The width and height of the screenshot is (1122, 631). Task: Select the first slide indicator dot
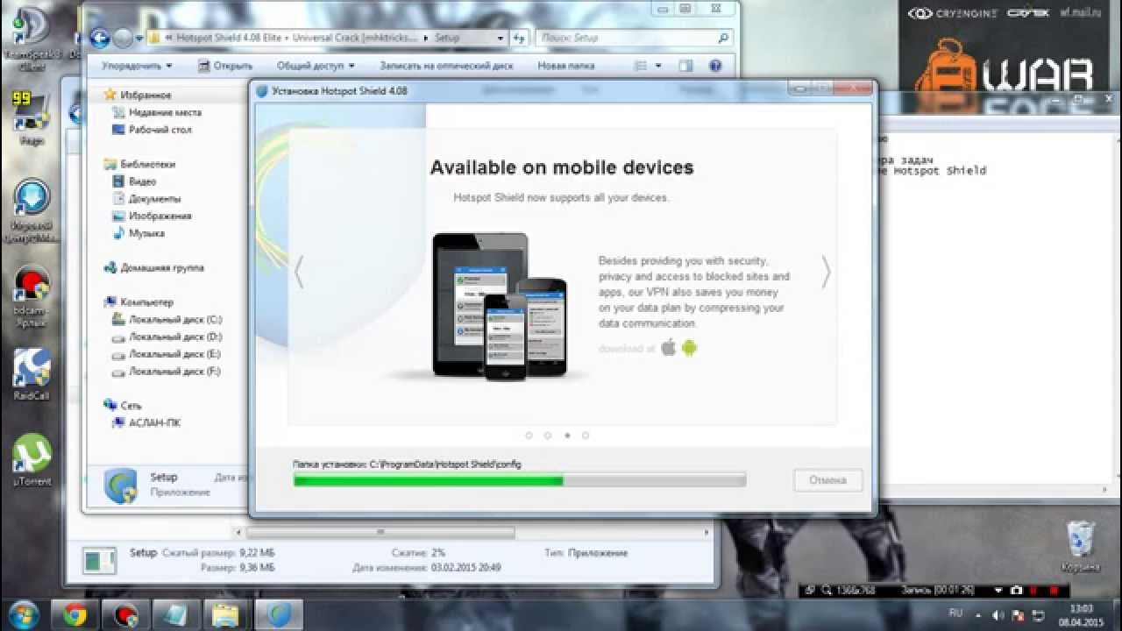point(529,435)
